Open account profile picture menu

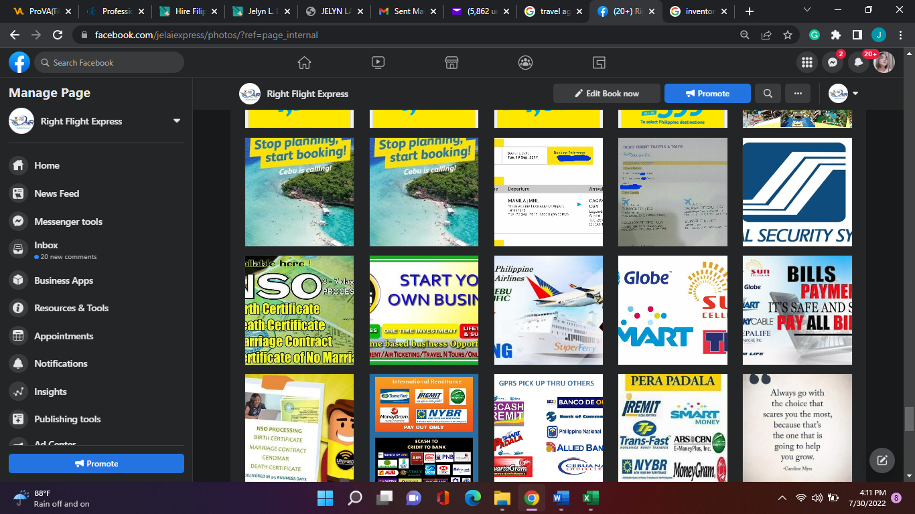coord(884,62)
